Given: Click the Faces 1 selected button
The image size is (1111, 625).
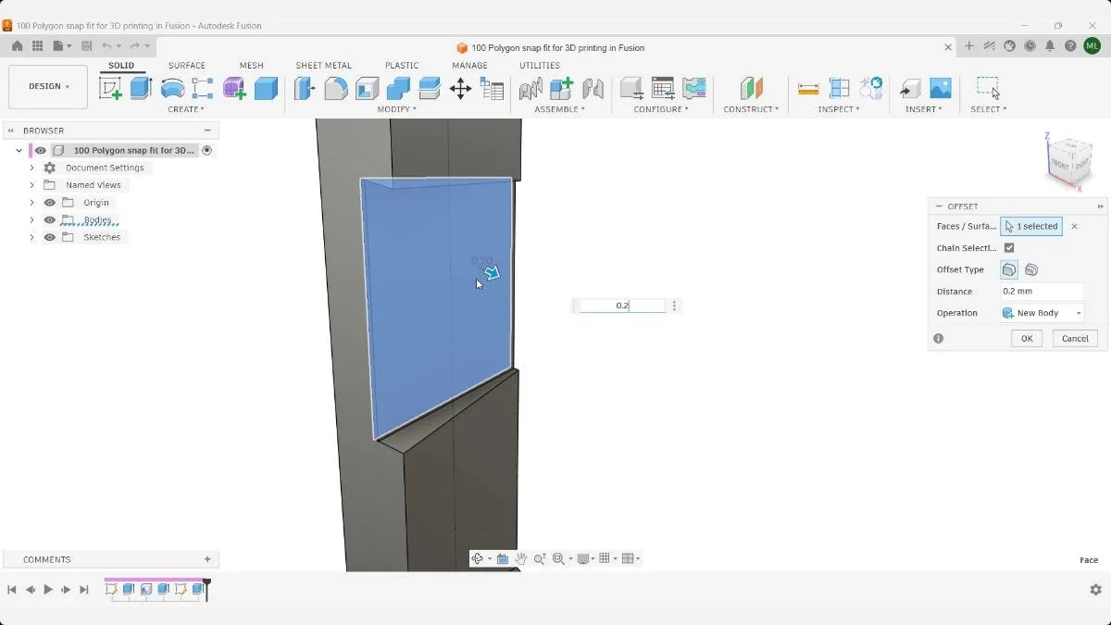Looking at the screenshot, I should pos(1031,226).
